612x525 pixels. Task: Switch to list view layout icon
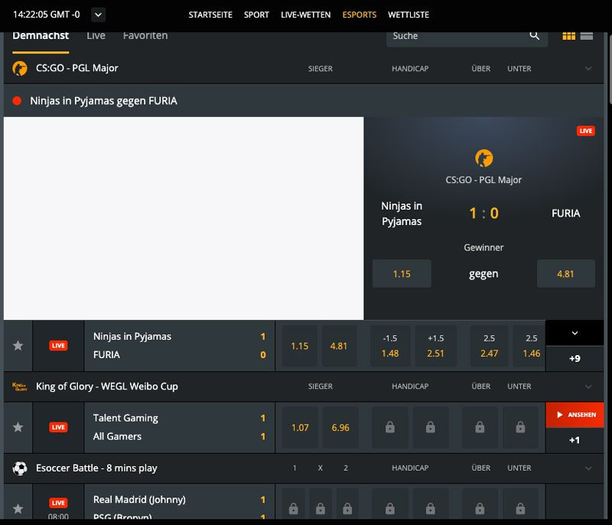587,36
